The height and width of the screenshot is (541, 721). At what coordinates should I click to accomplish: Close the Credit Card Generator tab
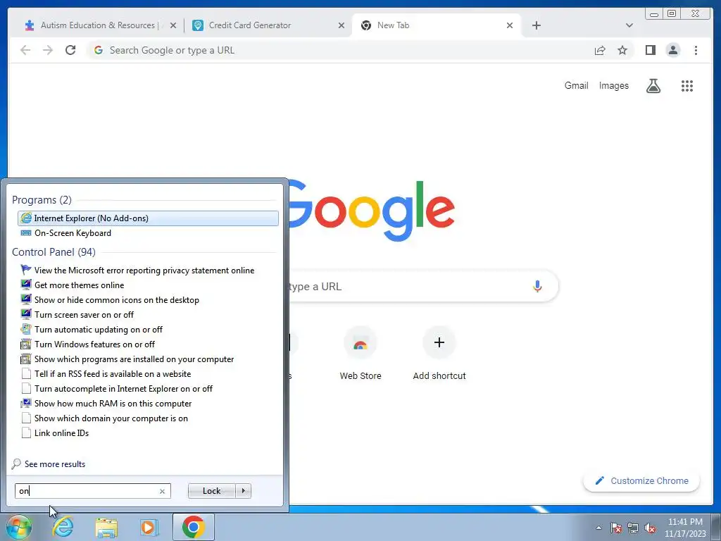pyautogui.click(x=341, y=25)
